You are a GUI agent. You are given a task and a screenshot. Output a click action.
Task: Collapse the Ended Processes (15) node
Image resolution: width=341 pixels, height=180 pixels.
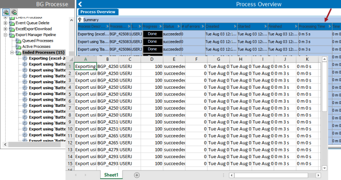pyautogui.click(x=12, y=52)
